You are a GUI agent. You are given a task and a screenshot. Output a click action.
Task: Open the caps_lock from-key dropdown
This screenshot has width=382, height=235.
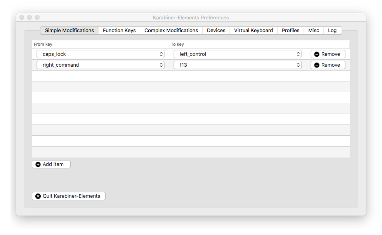tap(101, 54)
